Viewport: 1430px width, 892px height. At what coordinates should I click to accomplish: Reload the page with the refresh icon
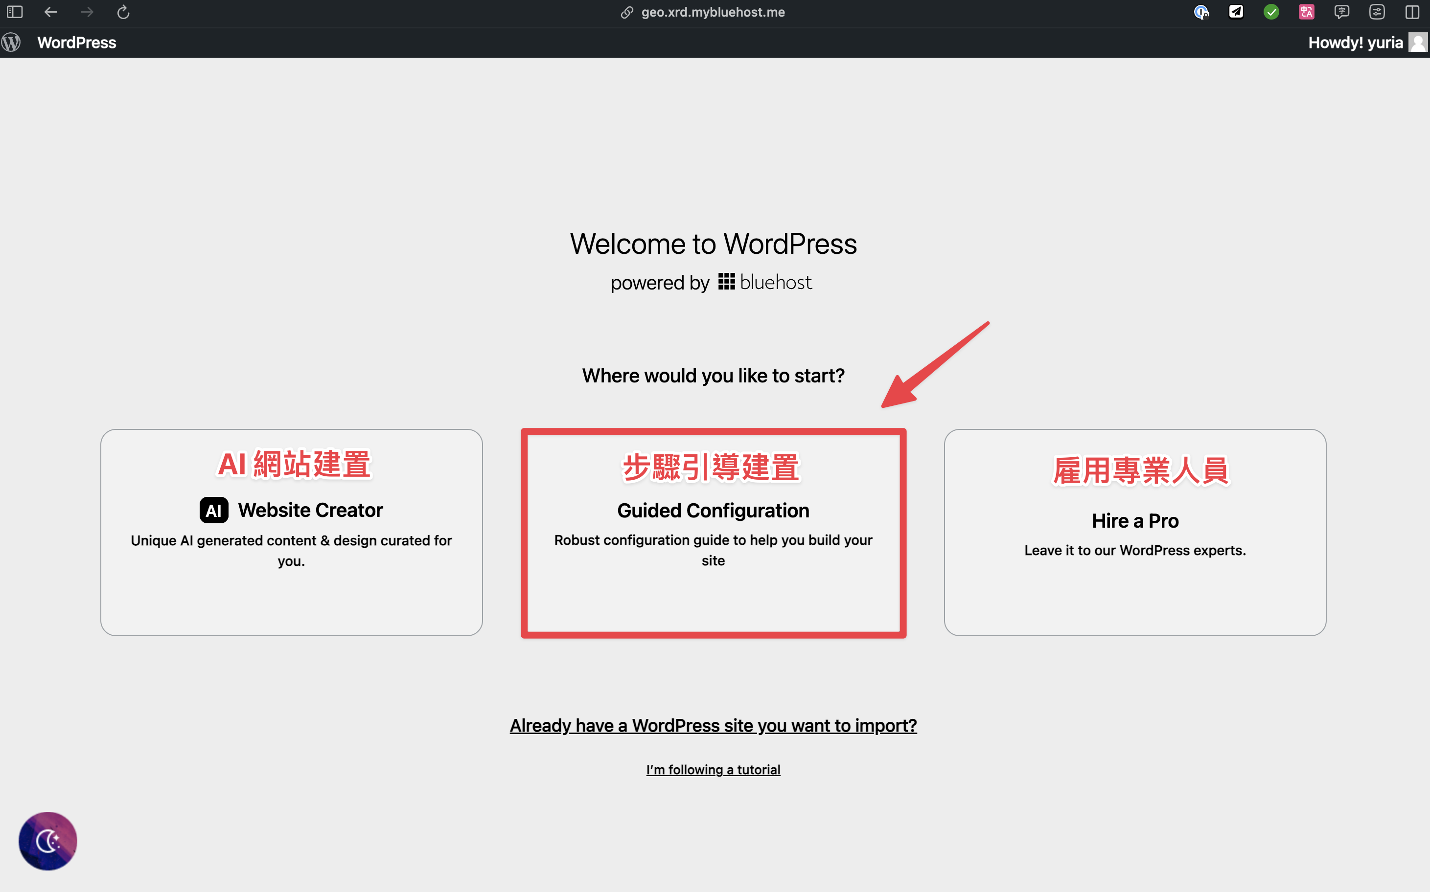coord(123,12)
